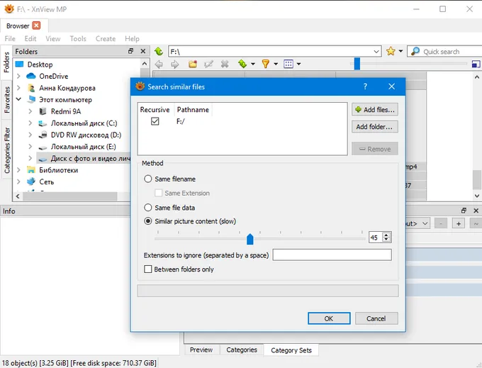
Task: Click the dialog help question mark
Action: coord(365,87)
